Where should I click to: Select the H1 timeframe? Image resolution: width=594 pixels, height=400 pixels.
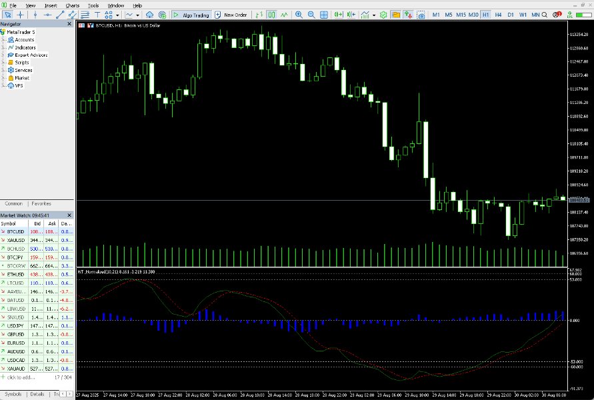(485, 15)
